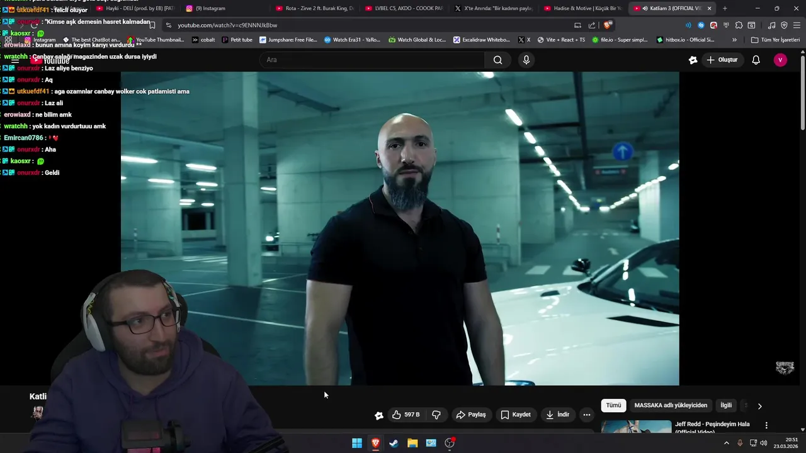Viewport: 806px width, 453px height.
Task: Open options menu for Jeff Redd video
Action: pyautogui.click(x=766, y=425)
